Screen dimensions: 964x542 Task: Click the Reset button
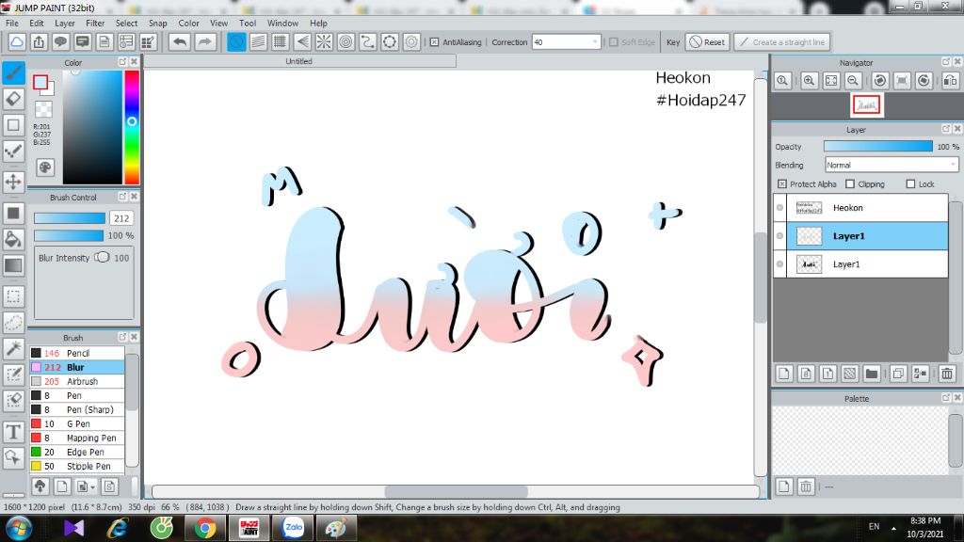pos(707,41)
